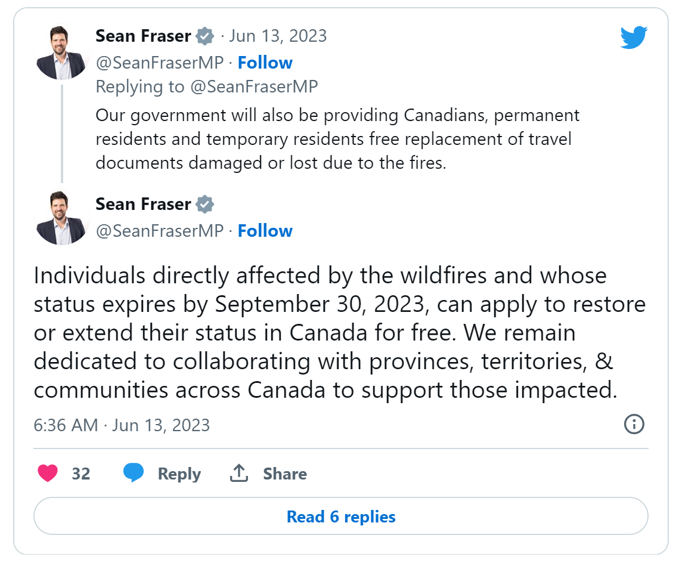Image resolution: width=676 pixels, height=563 pixels.
Task: Follow @SeanFraserMP from the parent tweet header
Action: click(x=265, y=63)
